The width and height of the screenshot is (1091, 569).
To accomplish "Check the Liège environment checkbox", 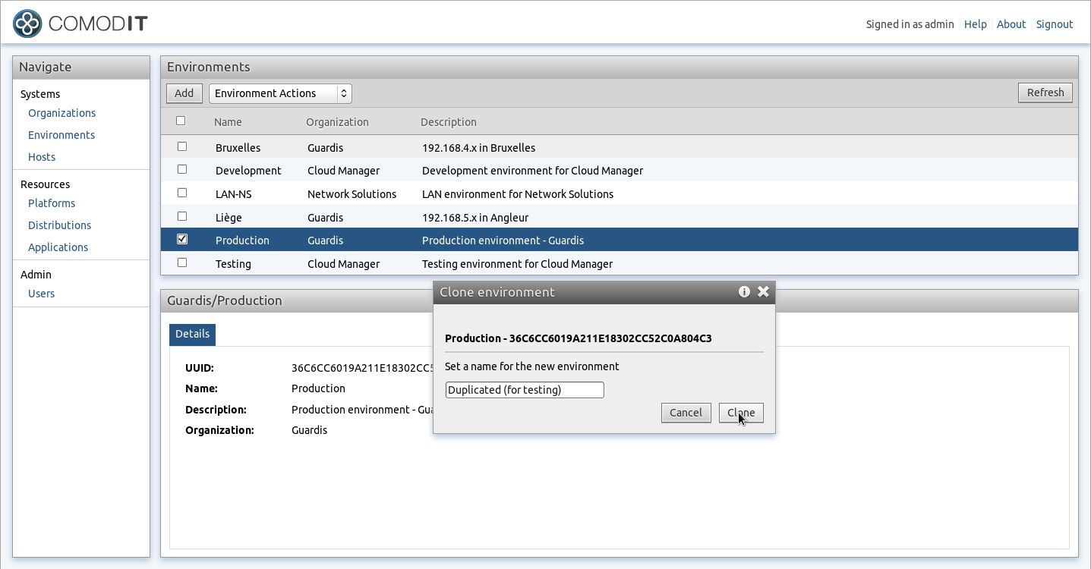I will click(x=181, y=216).
